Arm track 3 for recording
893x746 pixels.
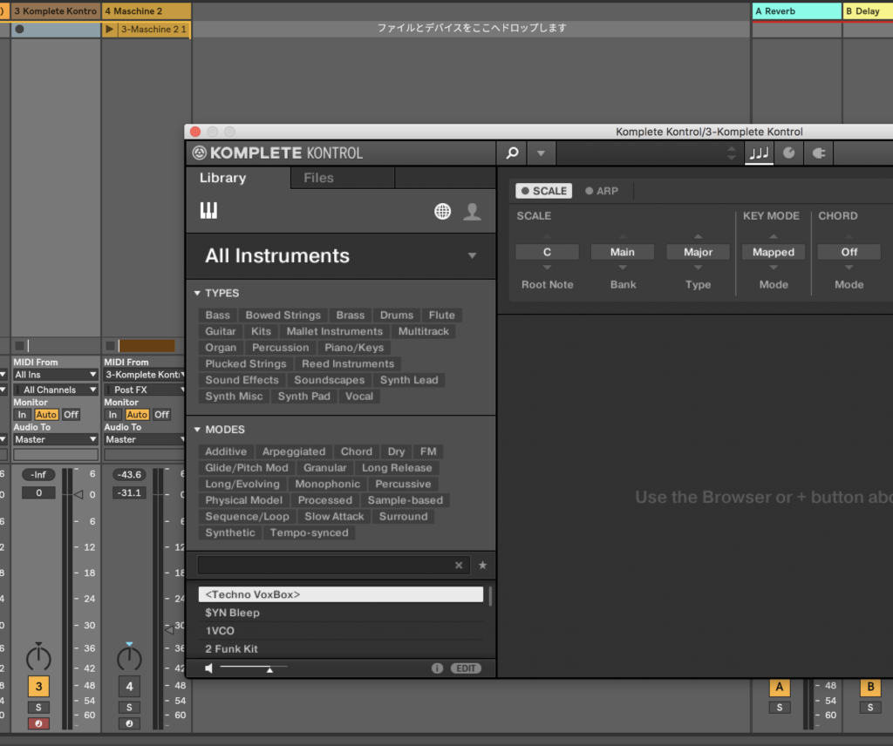click(x=37, y=723)
